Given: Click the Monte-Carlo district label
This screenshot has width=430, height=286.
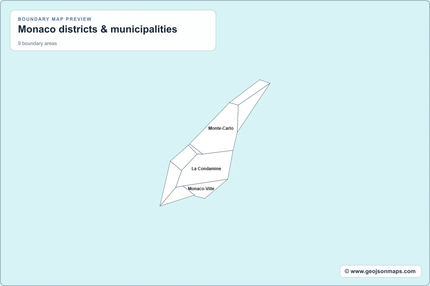Looking at the screenshot, I should coord(221,128).
